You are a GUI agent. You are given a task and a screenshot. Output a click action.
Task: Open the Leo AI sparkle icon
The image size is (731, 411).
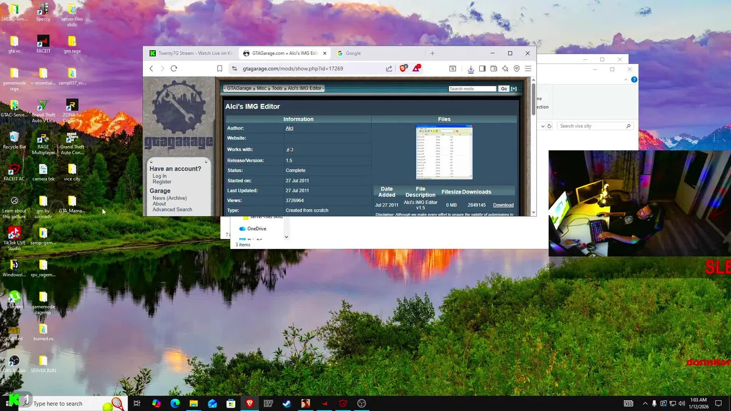(505, 68)
